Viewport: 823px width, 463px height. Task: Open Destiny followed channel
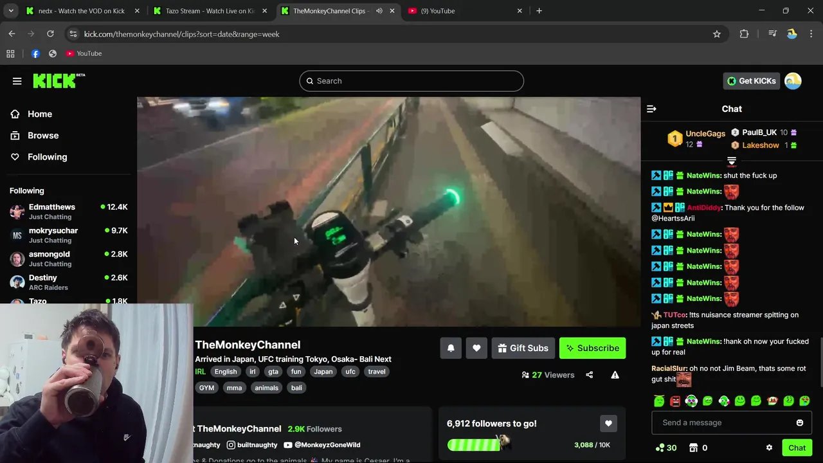tap(69, 282)
